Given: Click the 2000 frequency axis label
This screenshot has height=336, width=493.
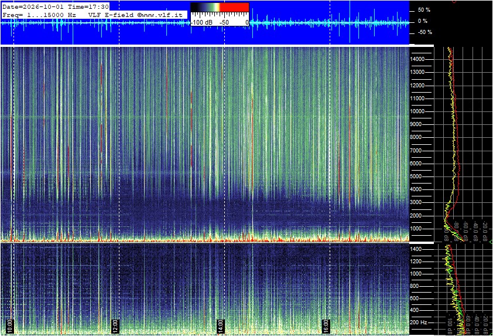Looking at the screenshot, I should 416,216.
